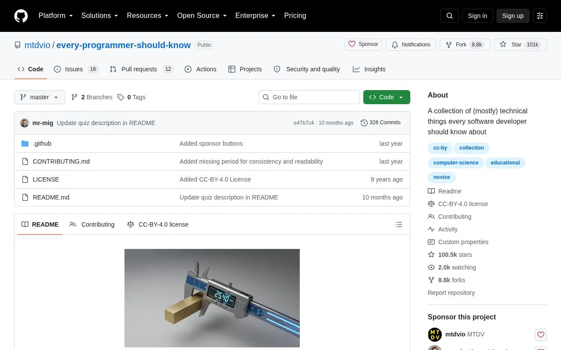Go to the Actions tab
561x350 pixels.
[x=201, y=69]
